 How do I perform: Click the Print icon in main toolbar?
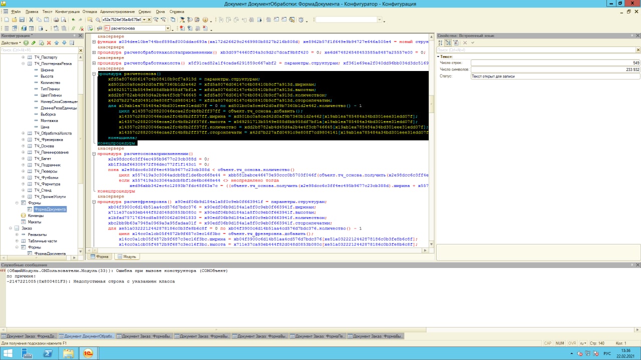click(56, 19)
